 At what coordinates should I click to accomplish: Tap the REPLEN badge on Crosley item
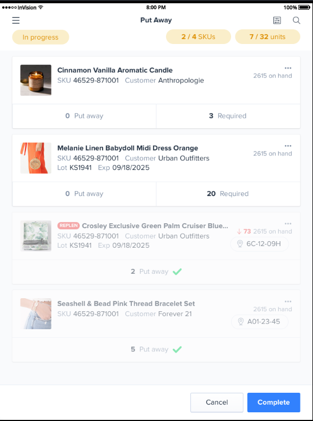point(68,225)
